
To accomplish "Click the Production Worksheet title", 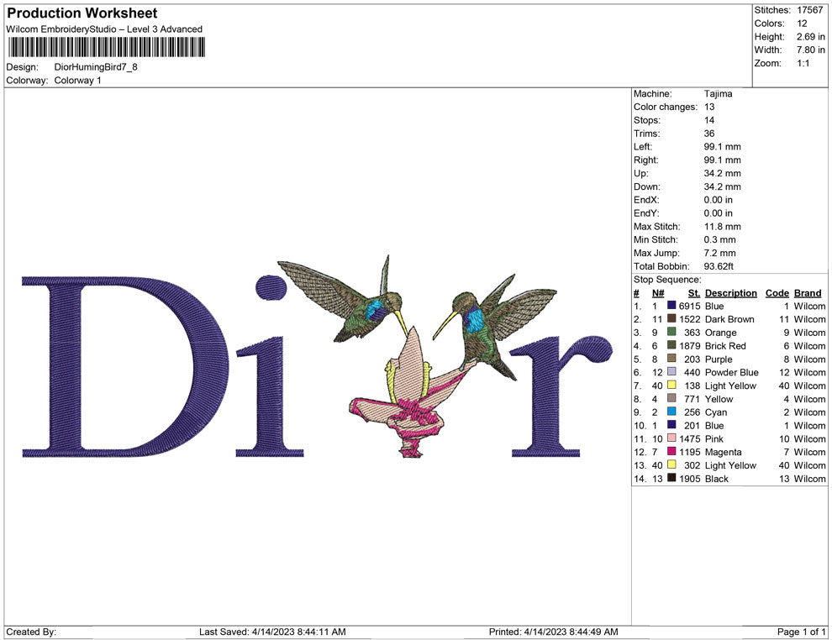I will click(x=82, y=13).
